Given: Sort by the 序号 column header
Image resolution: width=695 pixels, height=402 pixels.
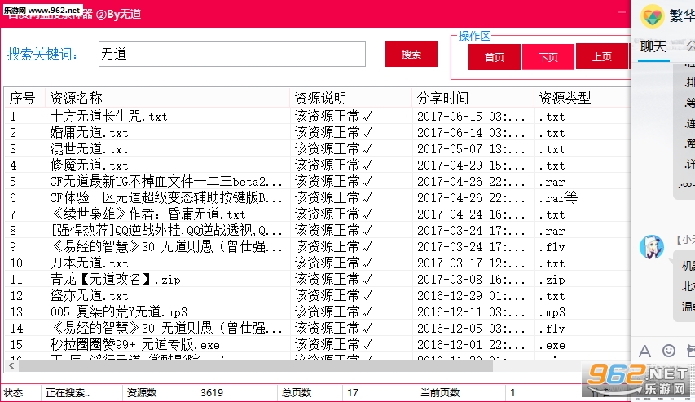Looking at the screenshot, I should coord(23,98).
